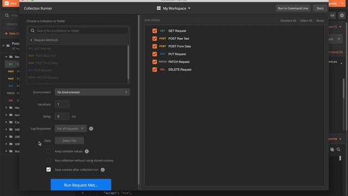
Task: Enable Run collection without using stored cookies
Action: [x=48, y=161]
